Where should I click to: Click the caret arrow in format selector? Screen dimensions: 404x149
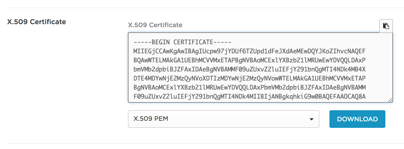tap(312, 119)
